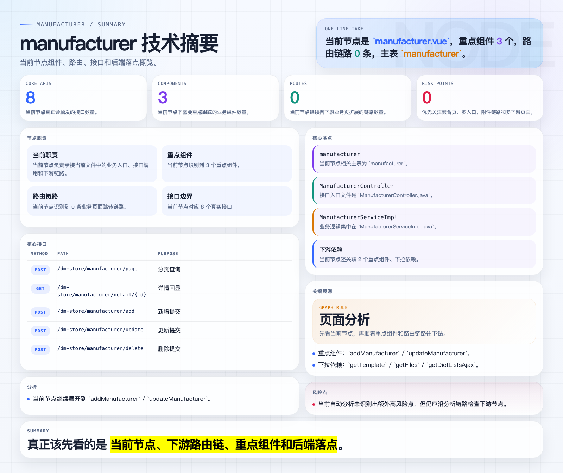Click the 详情回显 purpose cell
Image resolution: width=563 pixels, height=473 pixels.
point(169,288)
